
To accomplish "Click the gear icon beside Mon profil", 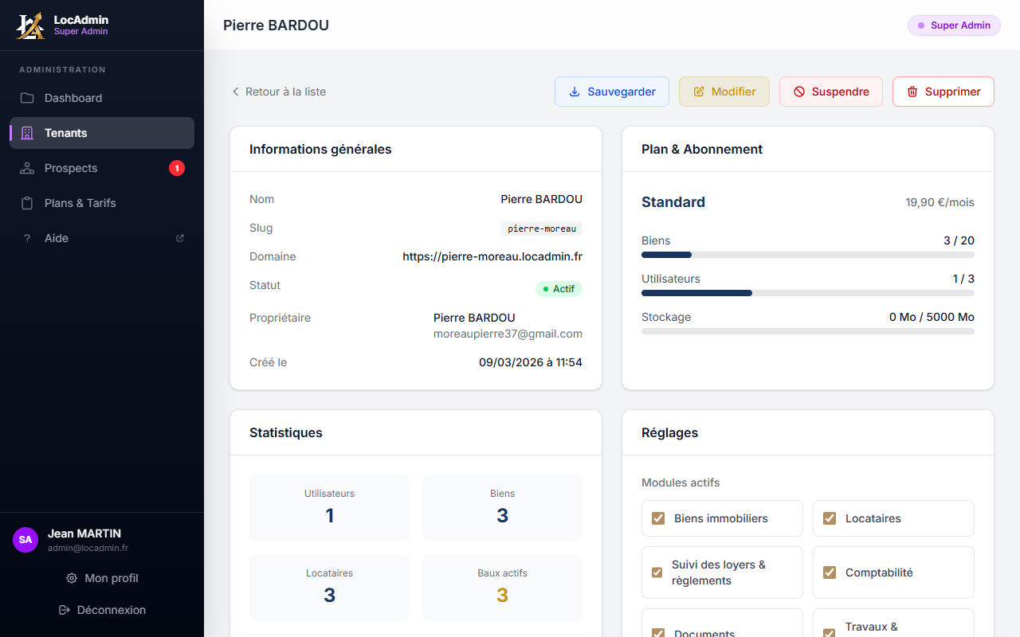I will [x=70, y=578].
